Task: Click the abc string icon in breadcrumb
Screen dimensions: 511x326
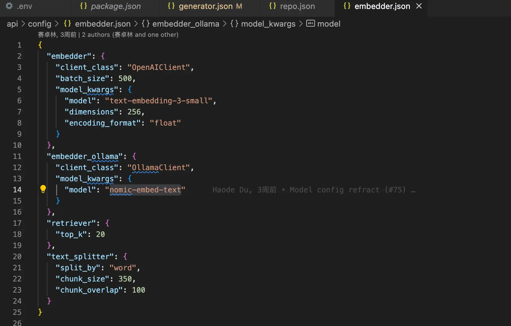Action: click(x=310, y=23)
